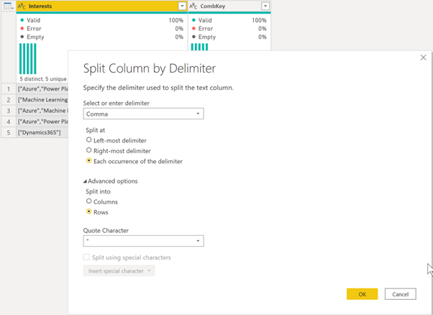Image resolution: width=433 pixels, height=315 pixels.
Task: Open the table menu icon in grid corner
Action: 9,6
